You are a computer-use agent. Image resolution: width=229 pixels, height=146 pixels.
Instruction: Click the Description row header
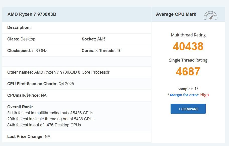tap(19, 27)
